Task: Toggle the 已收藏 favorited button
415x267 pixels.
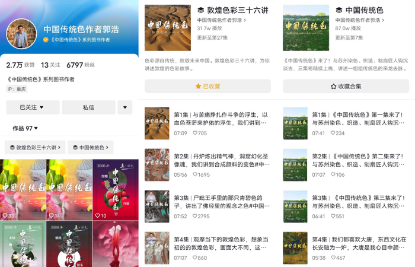Action: [207, 87]
